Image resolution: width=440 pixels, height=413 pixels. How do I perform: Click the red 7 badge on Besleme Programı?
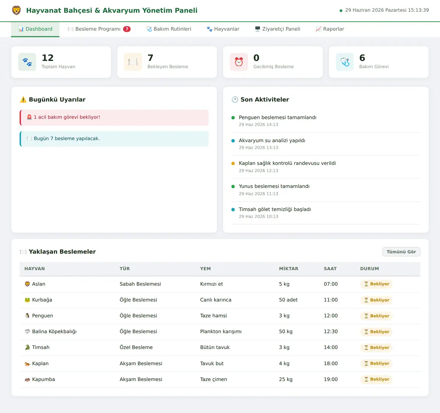[127, 29]
